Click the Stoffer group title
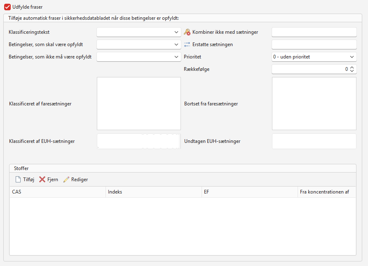The image size is (368, 266). click(x=21, y=168)
